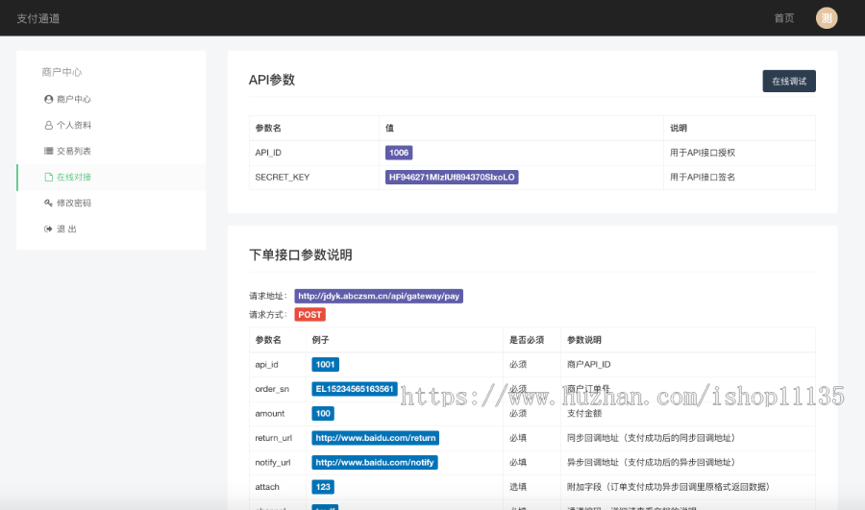This screenshot has width=865, height=510.
Task: Go to 首页 in the top navigation
Action: (784, 18)
